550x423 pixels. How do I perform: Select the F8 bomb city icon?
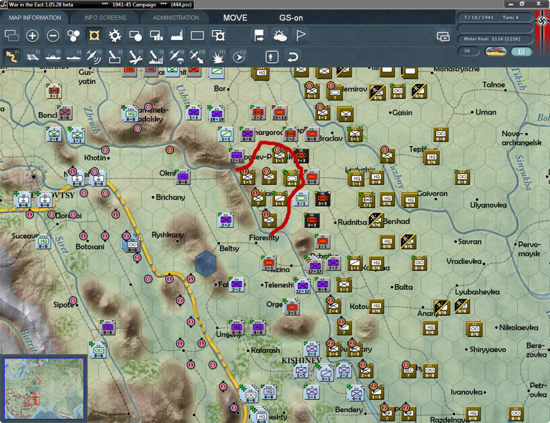coord(156,56)
